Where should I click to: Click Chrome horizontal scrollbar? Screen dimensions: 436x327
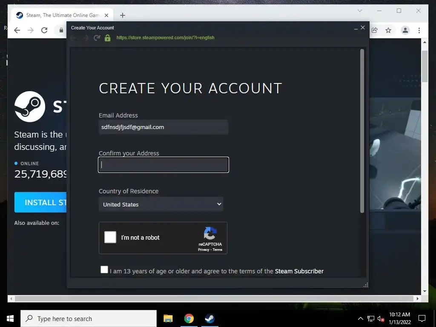tap(214, 298)
